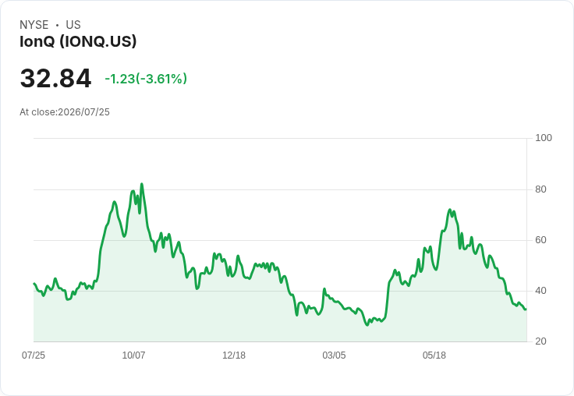Click the 60 y-axis price label
This screenshot has height=396, width=574.
tap(540, 240)
